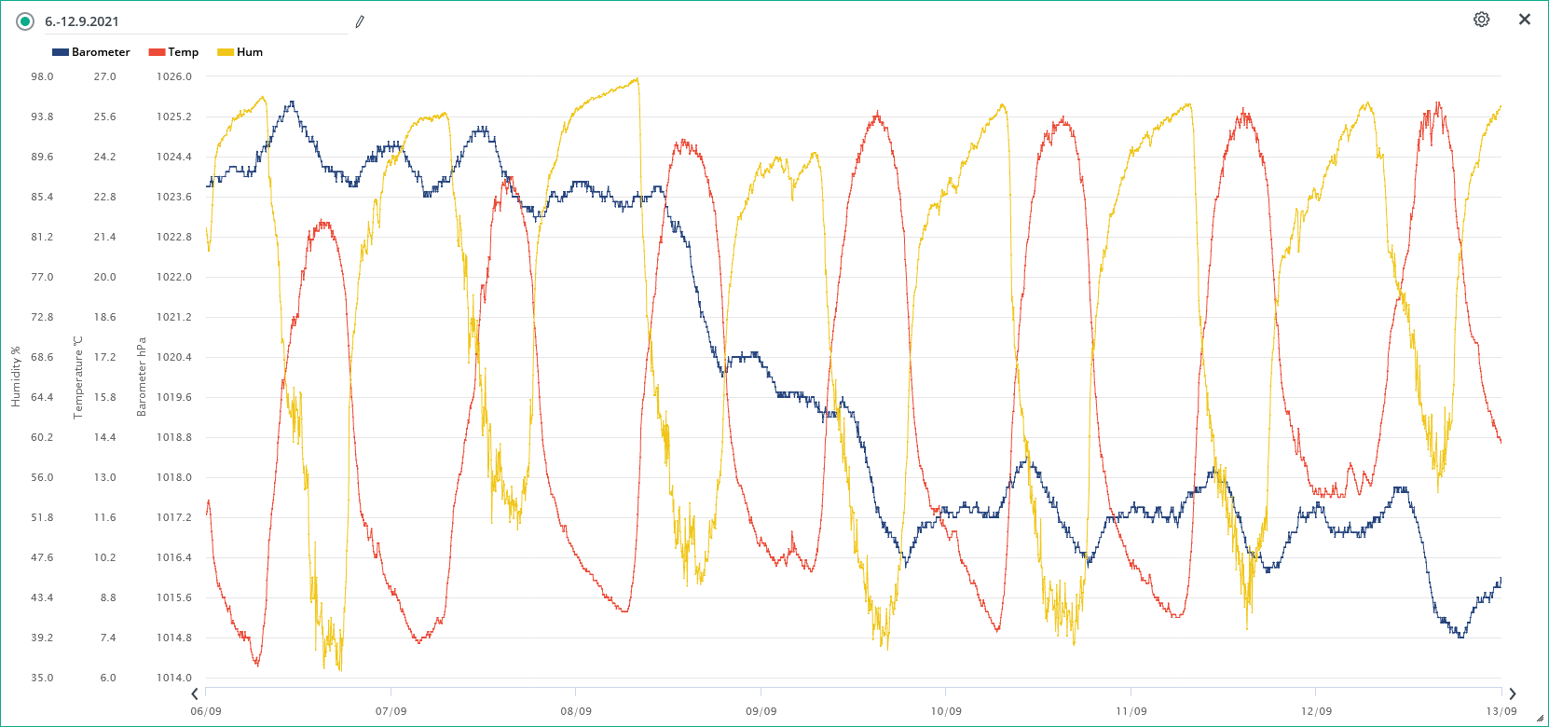Toggle the Barometer series legend label
1549x727 pixels.
[101, 52]
